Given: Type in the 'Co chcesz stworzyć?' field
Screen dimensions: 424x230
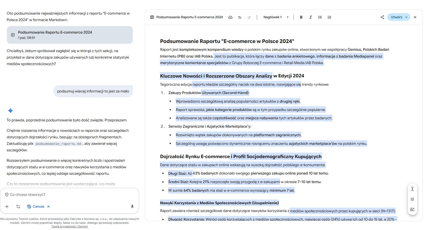Looking at the screenshot, I should (68, 195).
